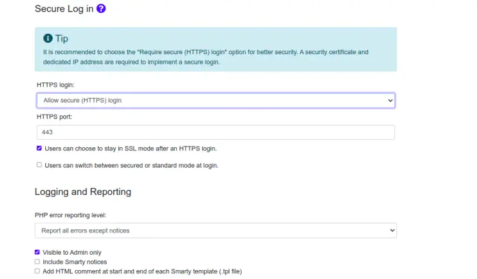Uncheck the stay in SSL mode checkbox

(x=39, y=148)
